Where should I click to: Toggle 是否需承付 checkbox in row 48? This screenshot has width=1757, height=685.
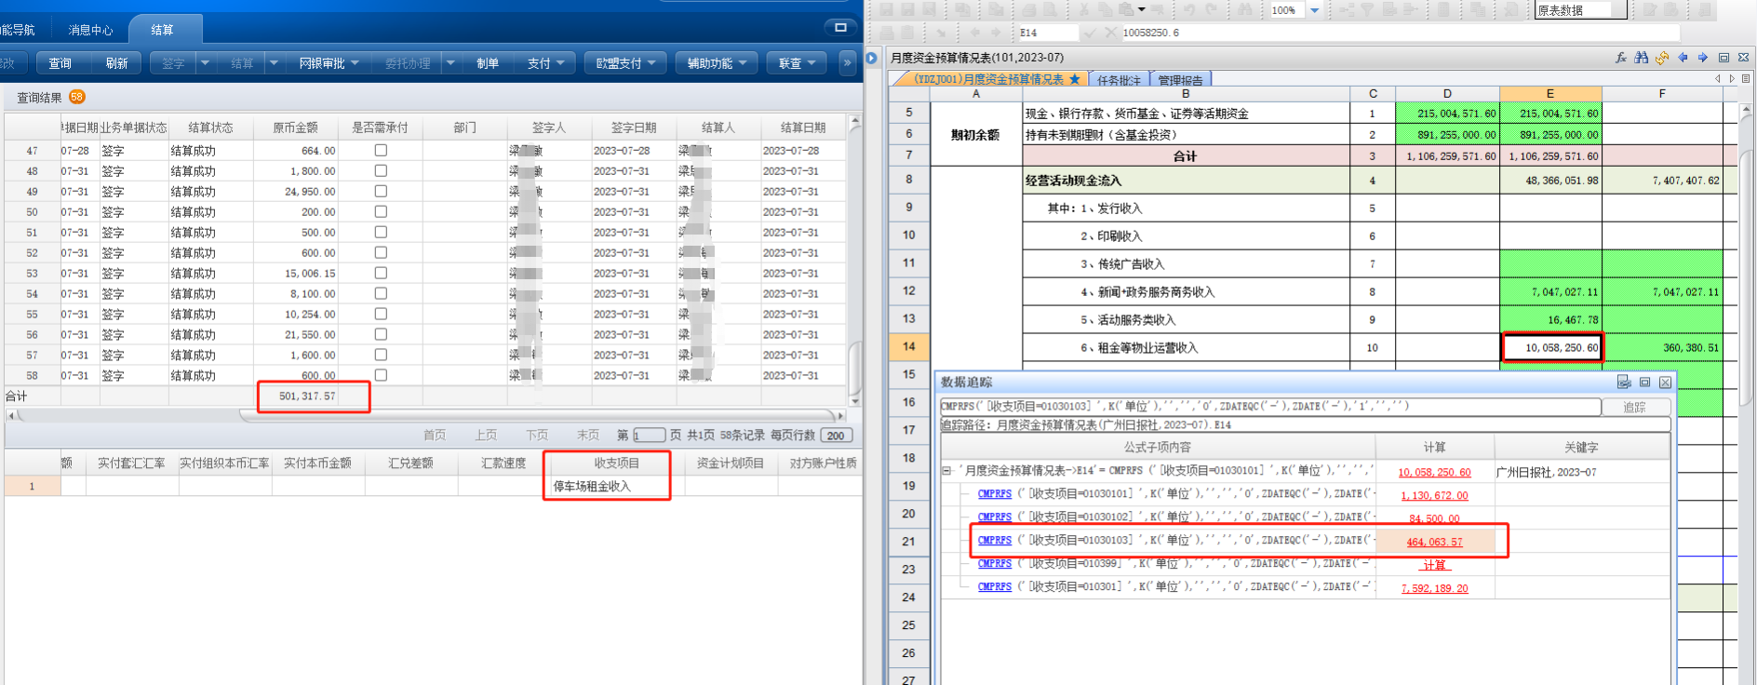click(381, 170)
